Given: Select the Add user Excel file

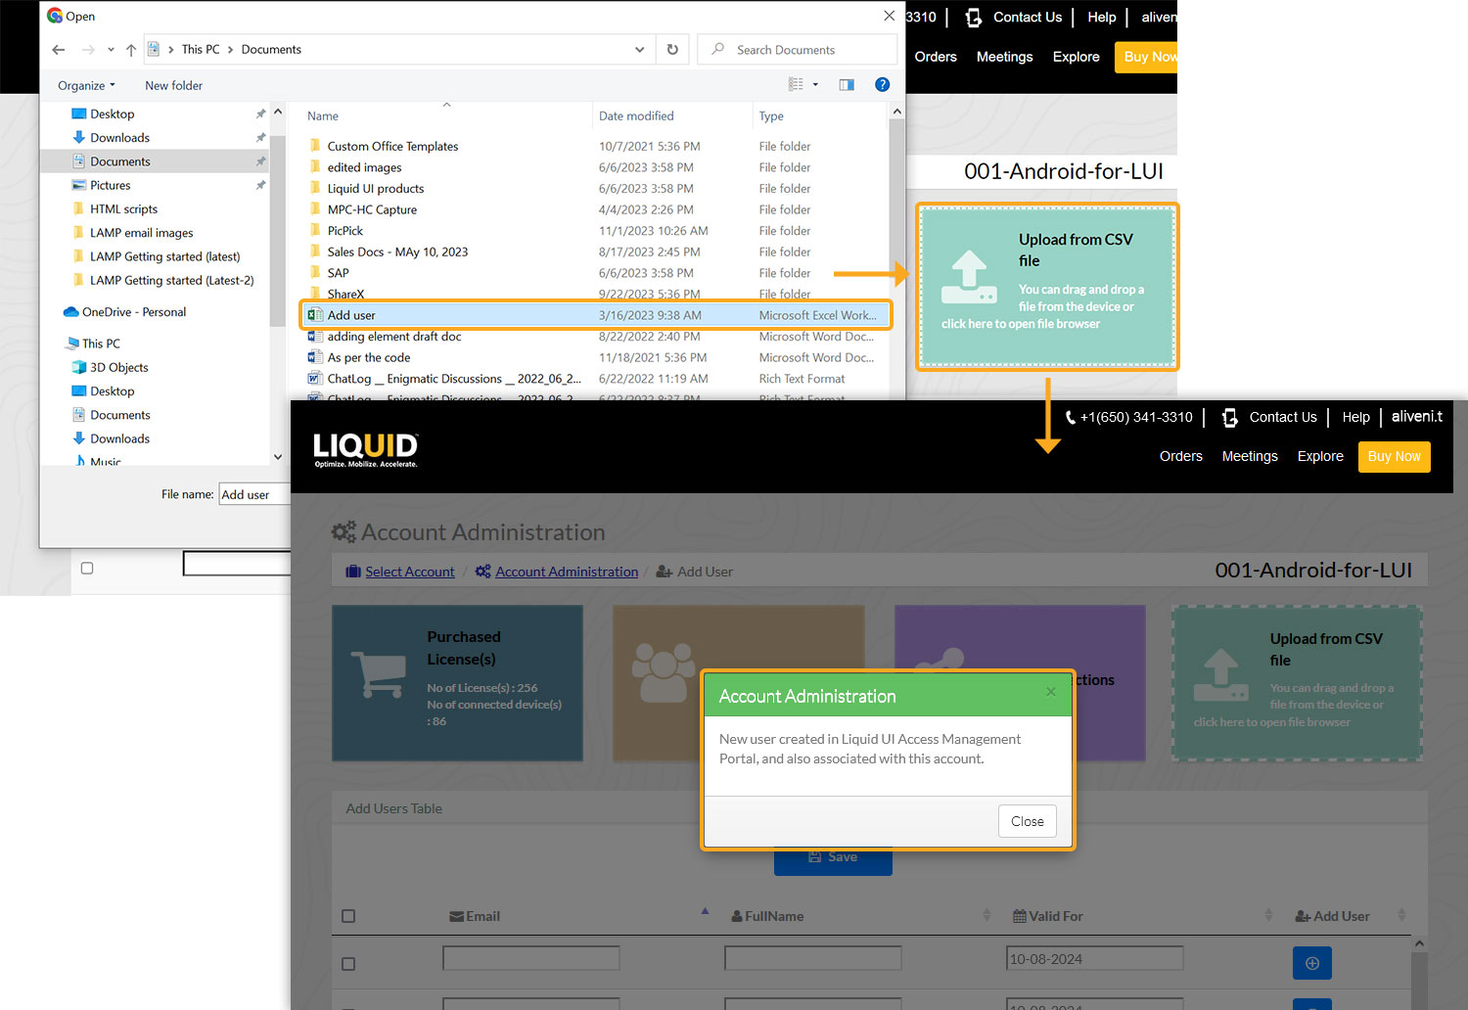Looking at the screenshot, I should 595,315.
